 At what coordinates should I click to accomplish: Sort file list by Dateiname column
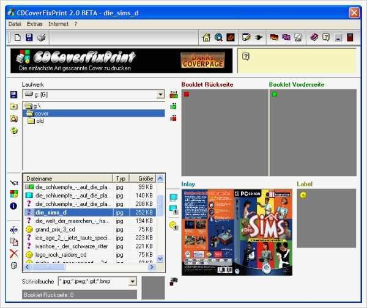point(68,178)
